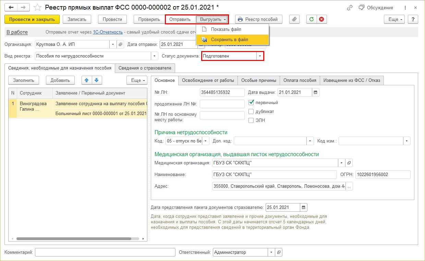Move selected row down with blue arrow
The height and width of the screenshot is (261, 425).
(x=96, y=80)
